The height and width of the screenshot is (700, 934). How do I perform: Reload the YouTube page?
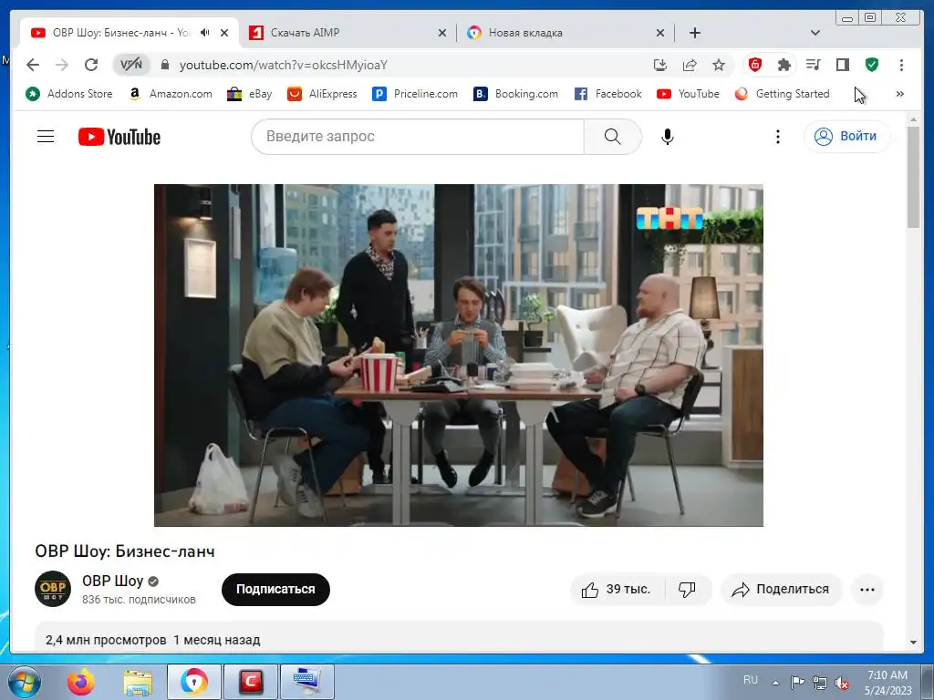tap(91, 65)
